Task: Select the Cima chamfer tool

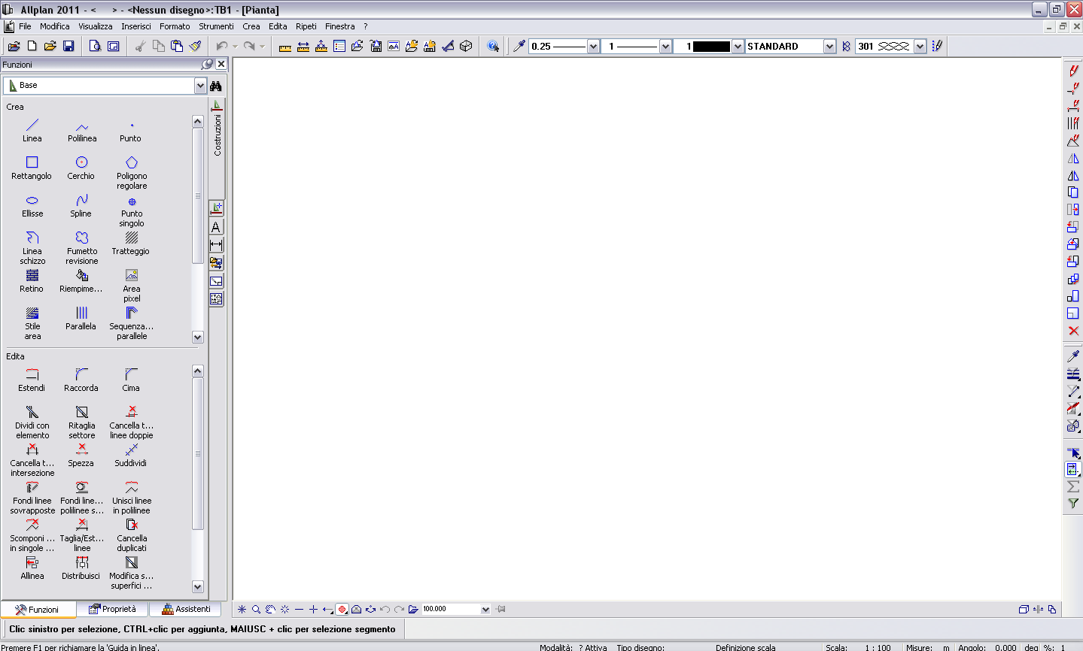Action: point(131,380)
